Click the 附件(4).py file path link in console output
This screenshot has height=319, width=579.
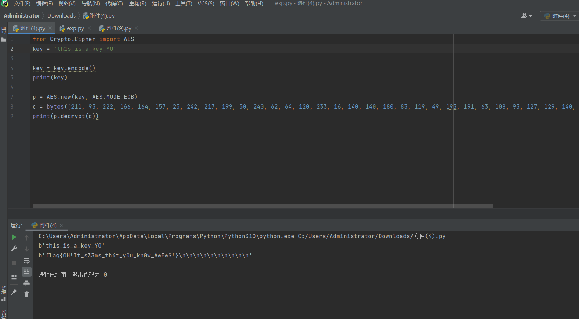pos(372,236)
